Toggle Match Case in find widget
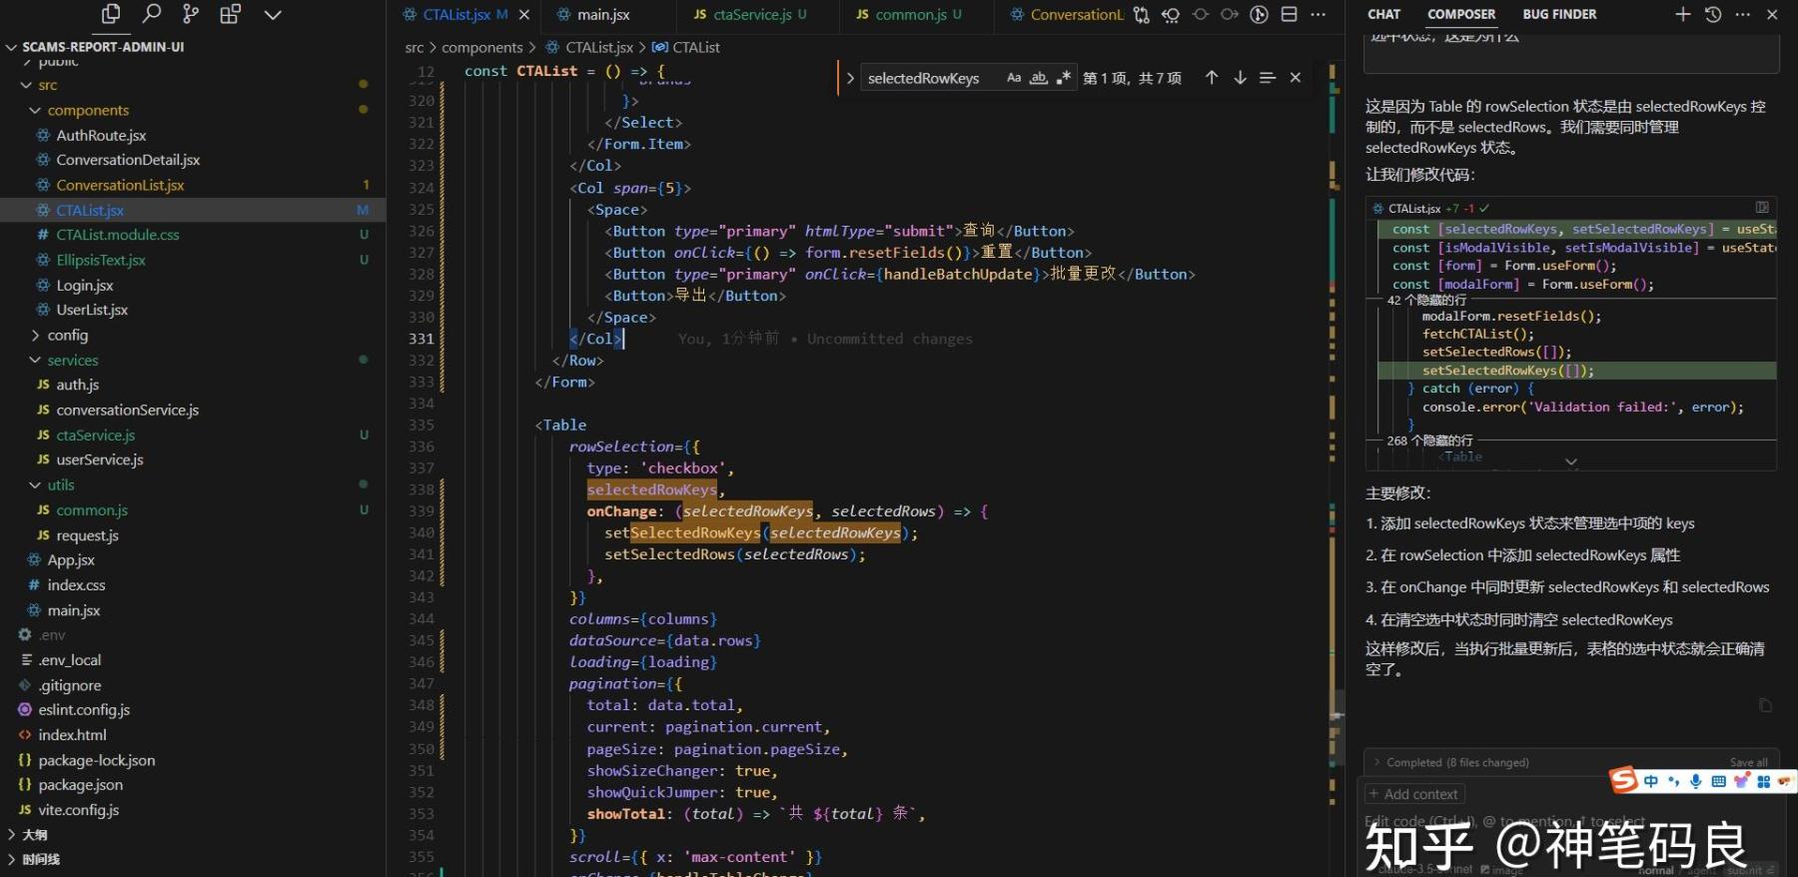Viewport: 1798px width, 877px height. [x=1014, y=78]
